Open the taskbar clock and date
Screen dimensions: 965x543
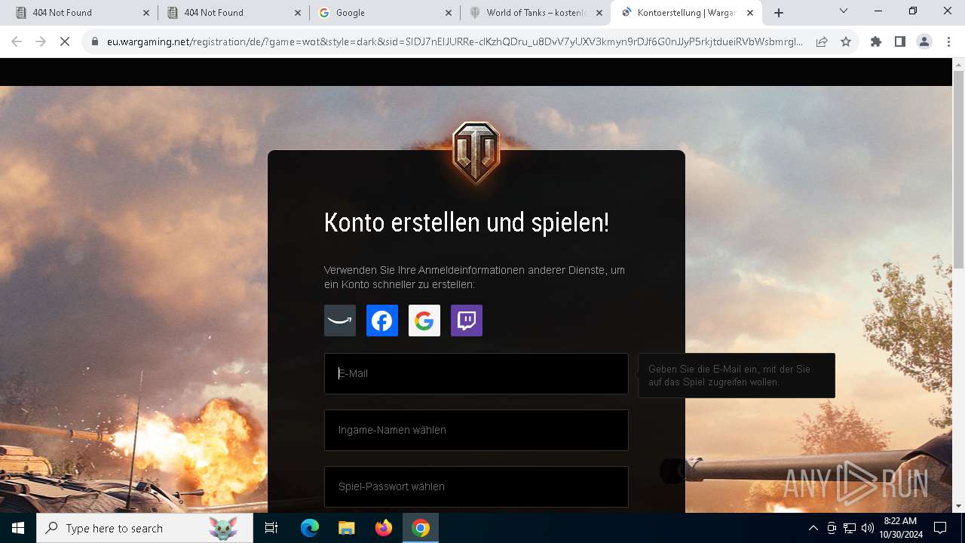900,528
